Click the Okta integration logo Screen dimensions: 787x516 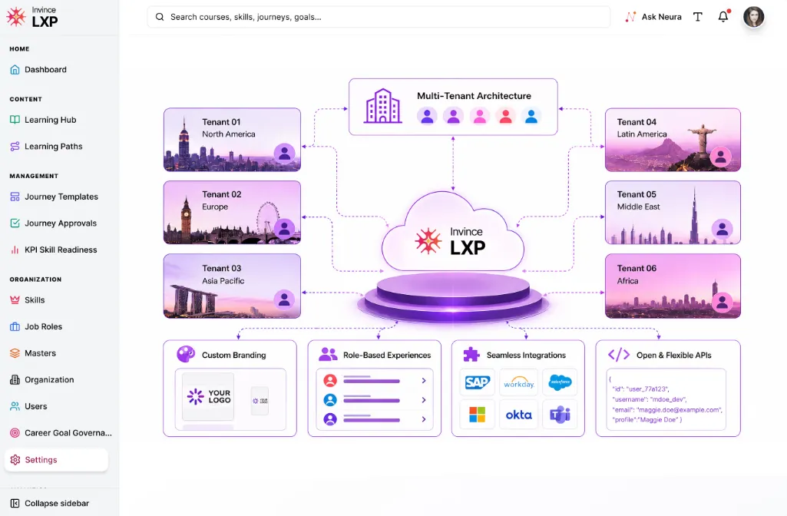[x=519, y=415]
